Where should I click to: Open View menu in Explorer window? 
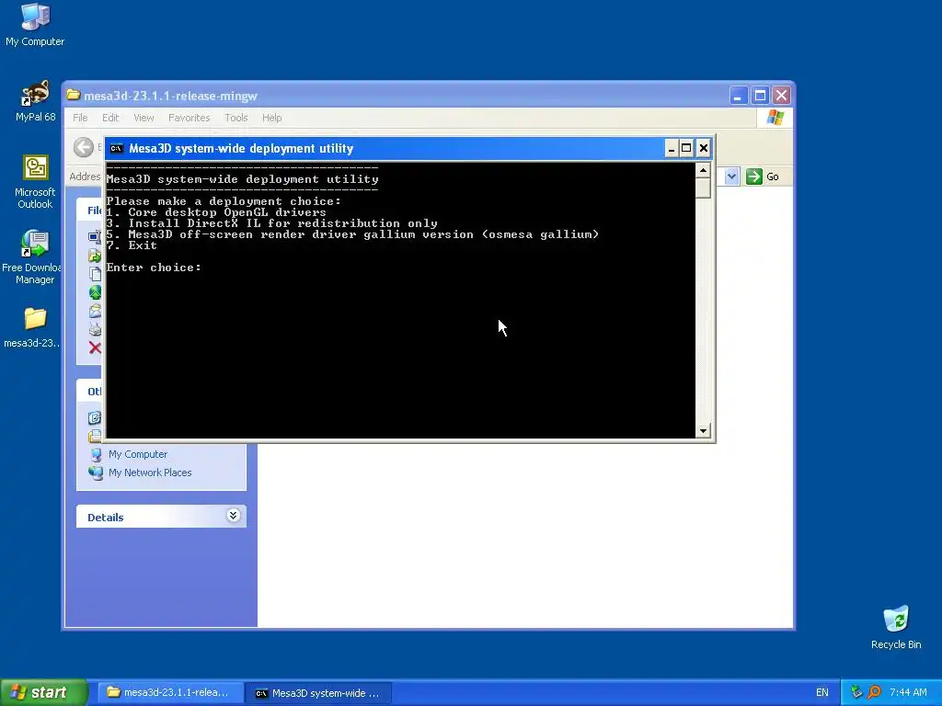144,118
